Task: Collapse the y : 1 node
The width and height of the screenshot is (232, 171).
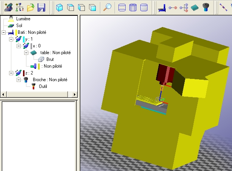Action: pos(11,39)
